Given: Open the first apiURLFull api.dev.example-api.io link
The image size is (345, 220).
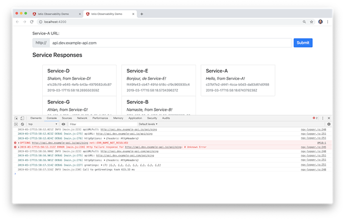Looking at the screenshot, I should [x=129, y=130].
